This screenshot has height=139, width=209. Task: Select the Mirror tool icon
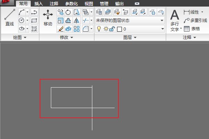[x=77, y=21]
